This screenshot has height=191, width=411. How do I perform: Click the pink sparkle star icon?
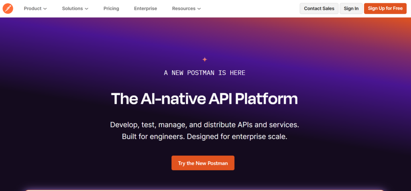pos(205,59)
